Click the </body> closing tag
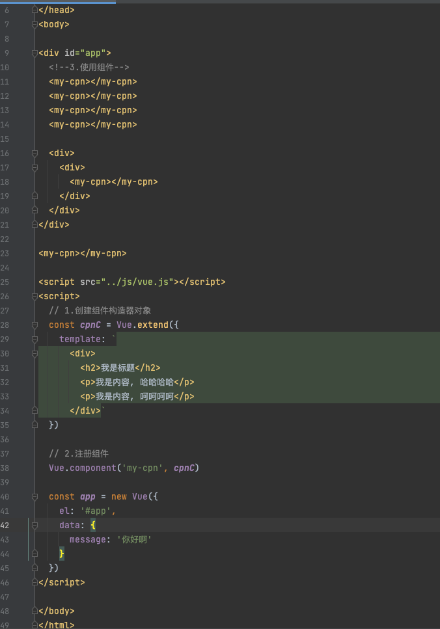 [57, 611]
